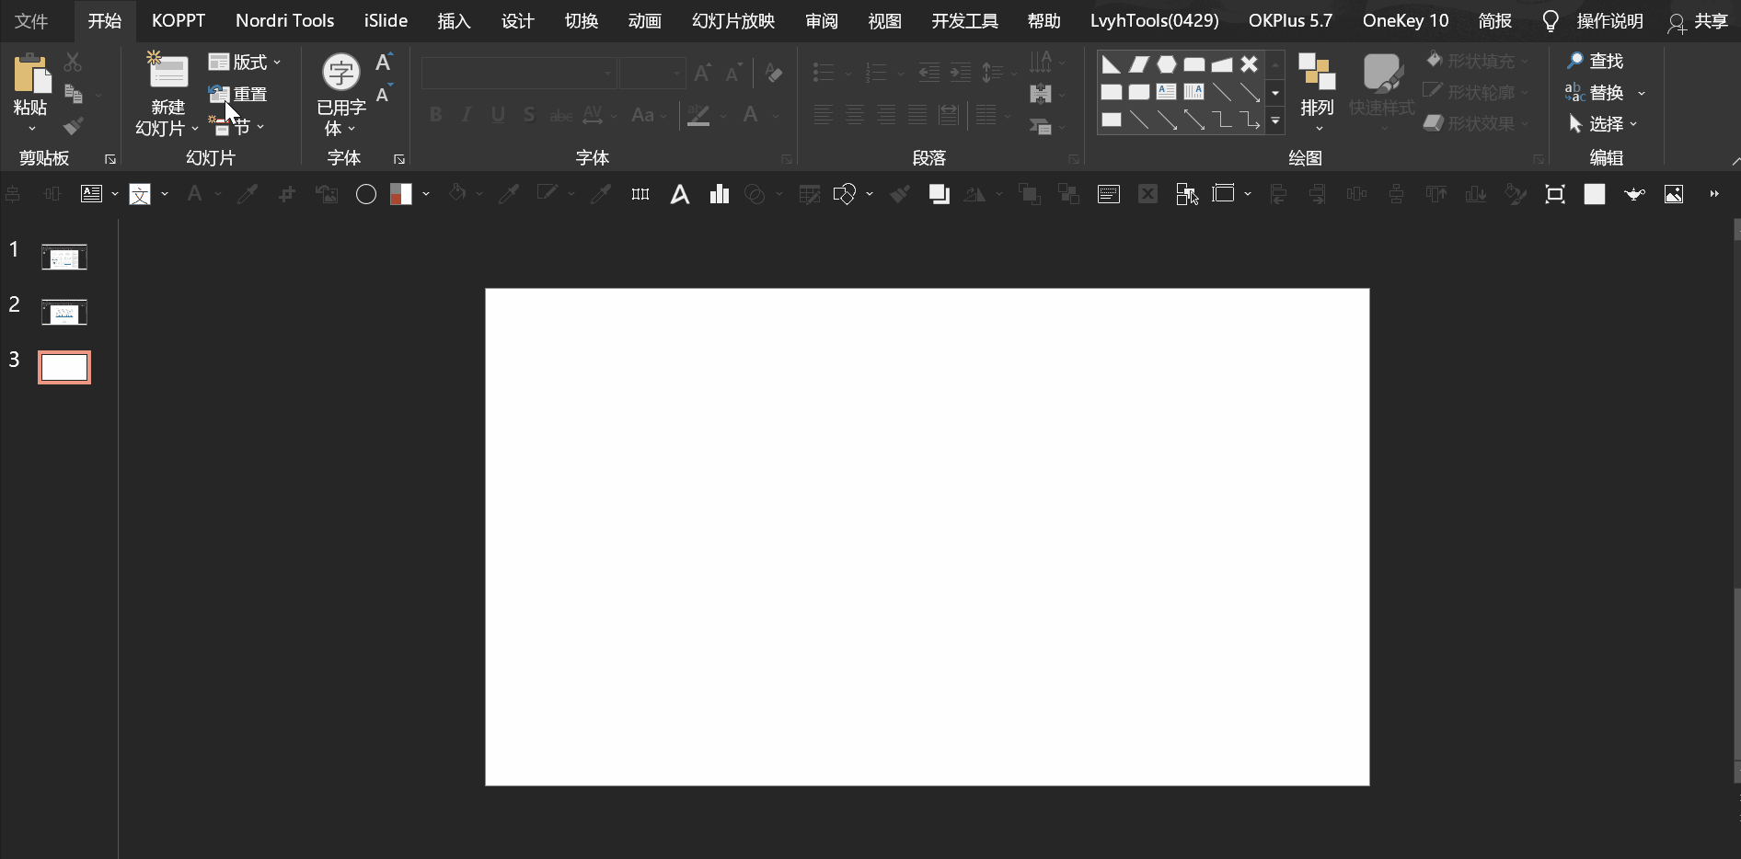Open the OneKey 10 tab
The width and height of the screenshot is (1741, 859).
pyautogui.click(x=1405, y=20)
